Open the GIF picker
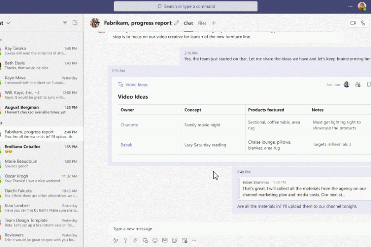Screen dimensions: 371x247 click(x=165, y=241)
